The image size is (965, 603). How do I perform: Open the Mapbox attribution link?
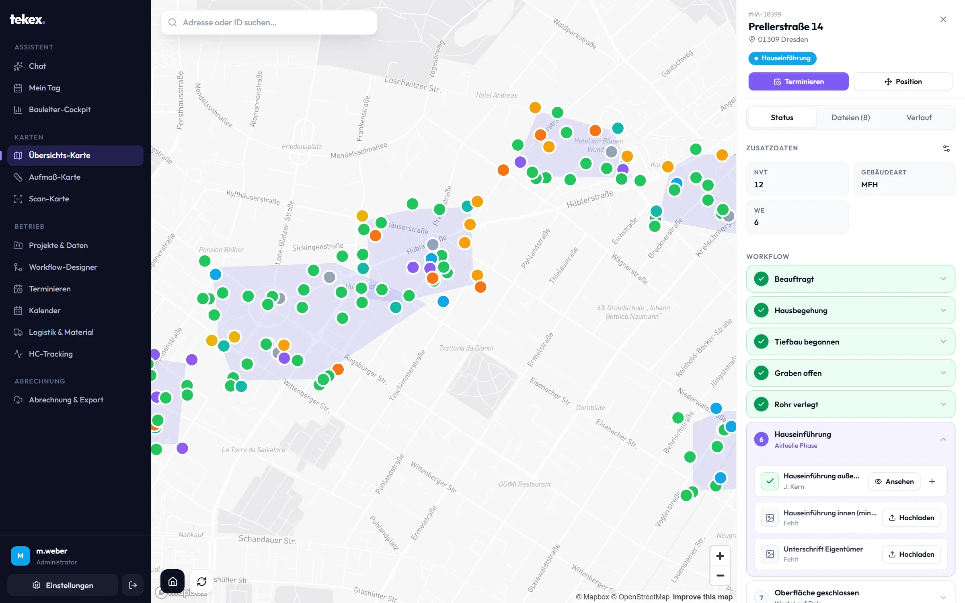coord(593,597)
